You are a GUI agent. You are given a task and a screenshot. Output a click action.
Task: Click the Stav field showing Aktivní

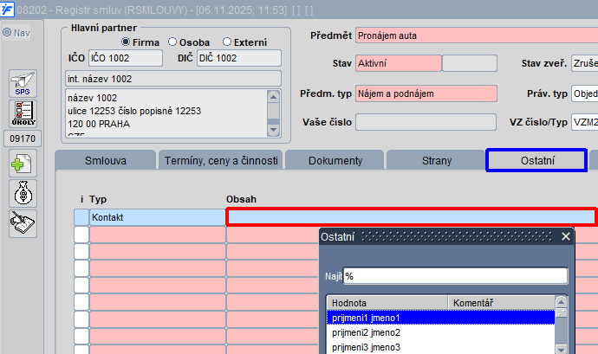click(399, 63)
